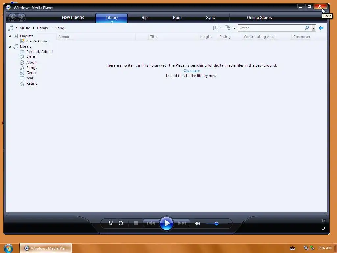Sort by Contributing Artist column header
This screenshot has height=253, width=337.
click(x=267, y=37)
